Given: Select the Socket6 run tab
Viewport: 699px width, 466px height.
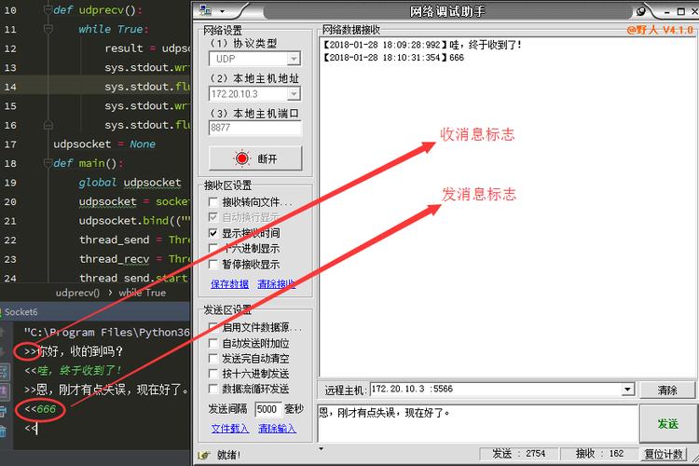Looking at the screenshot, I should tap(21, 311).
